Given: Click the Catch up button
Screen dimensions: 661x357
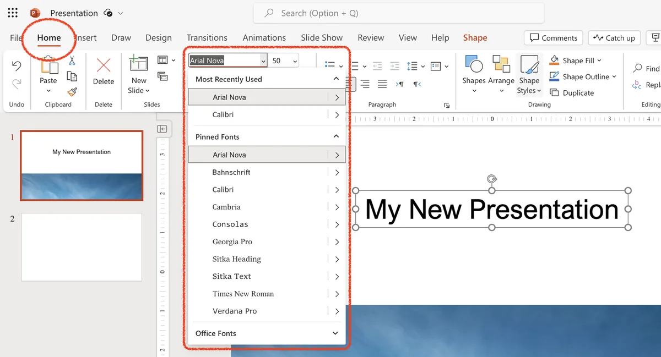Looking at the screenshot, I should 614,38.
